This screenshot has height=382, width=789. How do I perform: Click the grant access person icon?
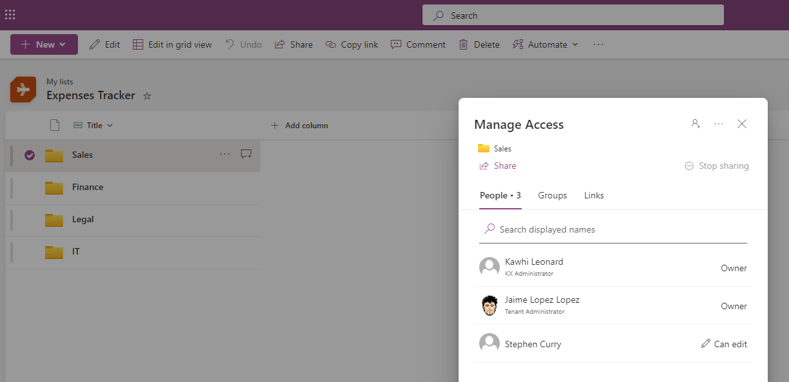[x=695, y=124]
